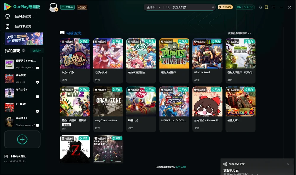Click the 极速会员 membership button

click(225, 7)
